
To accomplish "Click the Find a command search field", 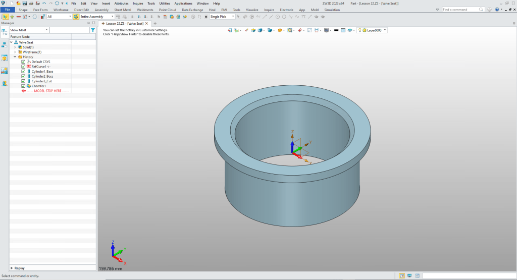I will pos(460,10).
